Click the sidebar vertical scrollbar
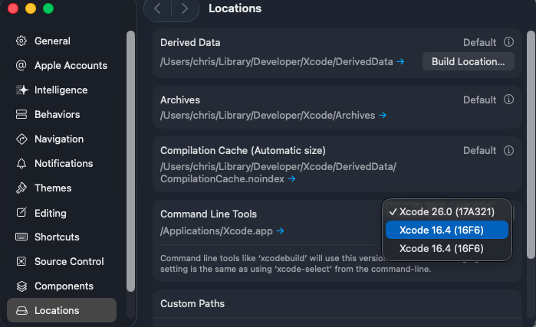This screenshot has height=327, width=536. coord(130,161)
